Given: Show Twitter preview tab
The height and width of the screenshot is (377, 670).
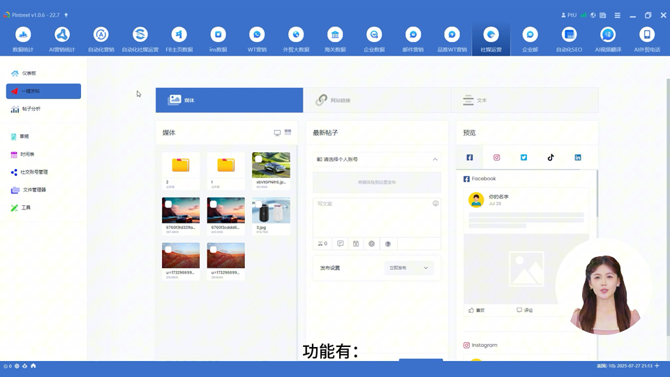Looking at the screenshot, I should (523, 157).
